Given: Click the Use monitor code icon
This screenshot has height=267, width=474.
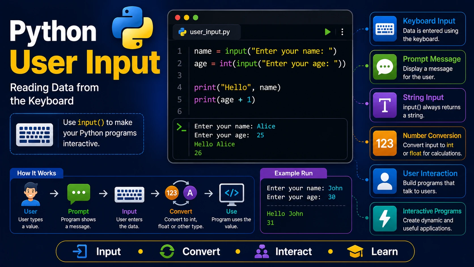Looking at the screenshot, I should tap(232, 195).
